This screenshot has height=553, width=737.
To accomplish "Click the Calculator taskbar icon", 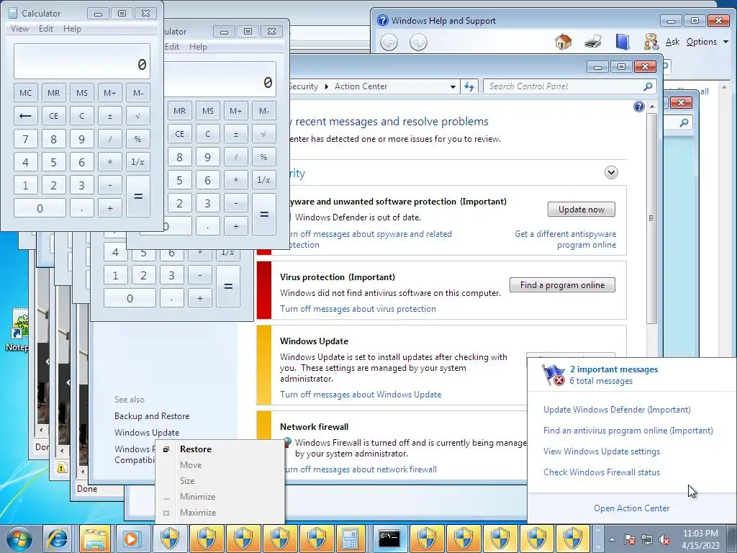I will 351,539.
